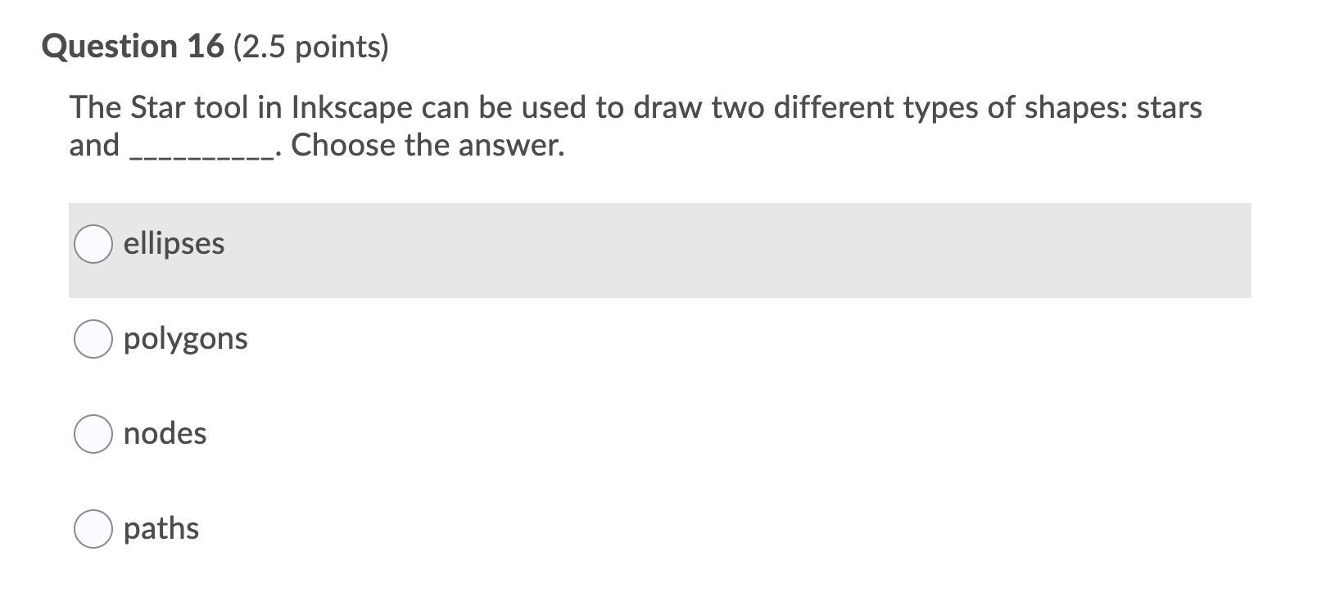This screenshot has height=601, width=1335.
Task: Select the ellipses radio button
Action: click(93, 244)
